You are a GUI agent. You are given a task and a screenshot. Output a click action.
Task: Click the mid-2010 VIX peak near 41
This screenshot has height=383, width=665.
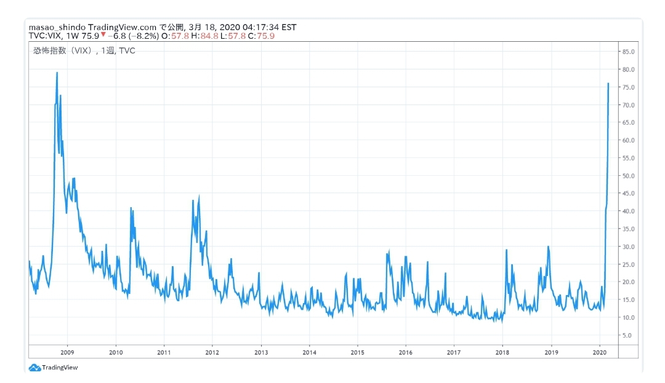coord(131,208)
